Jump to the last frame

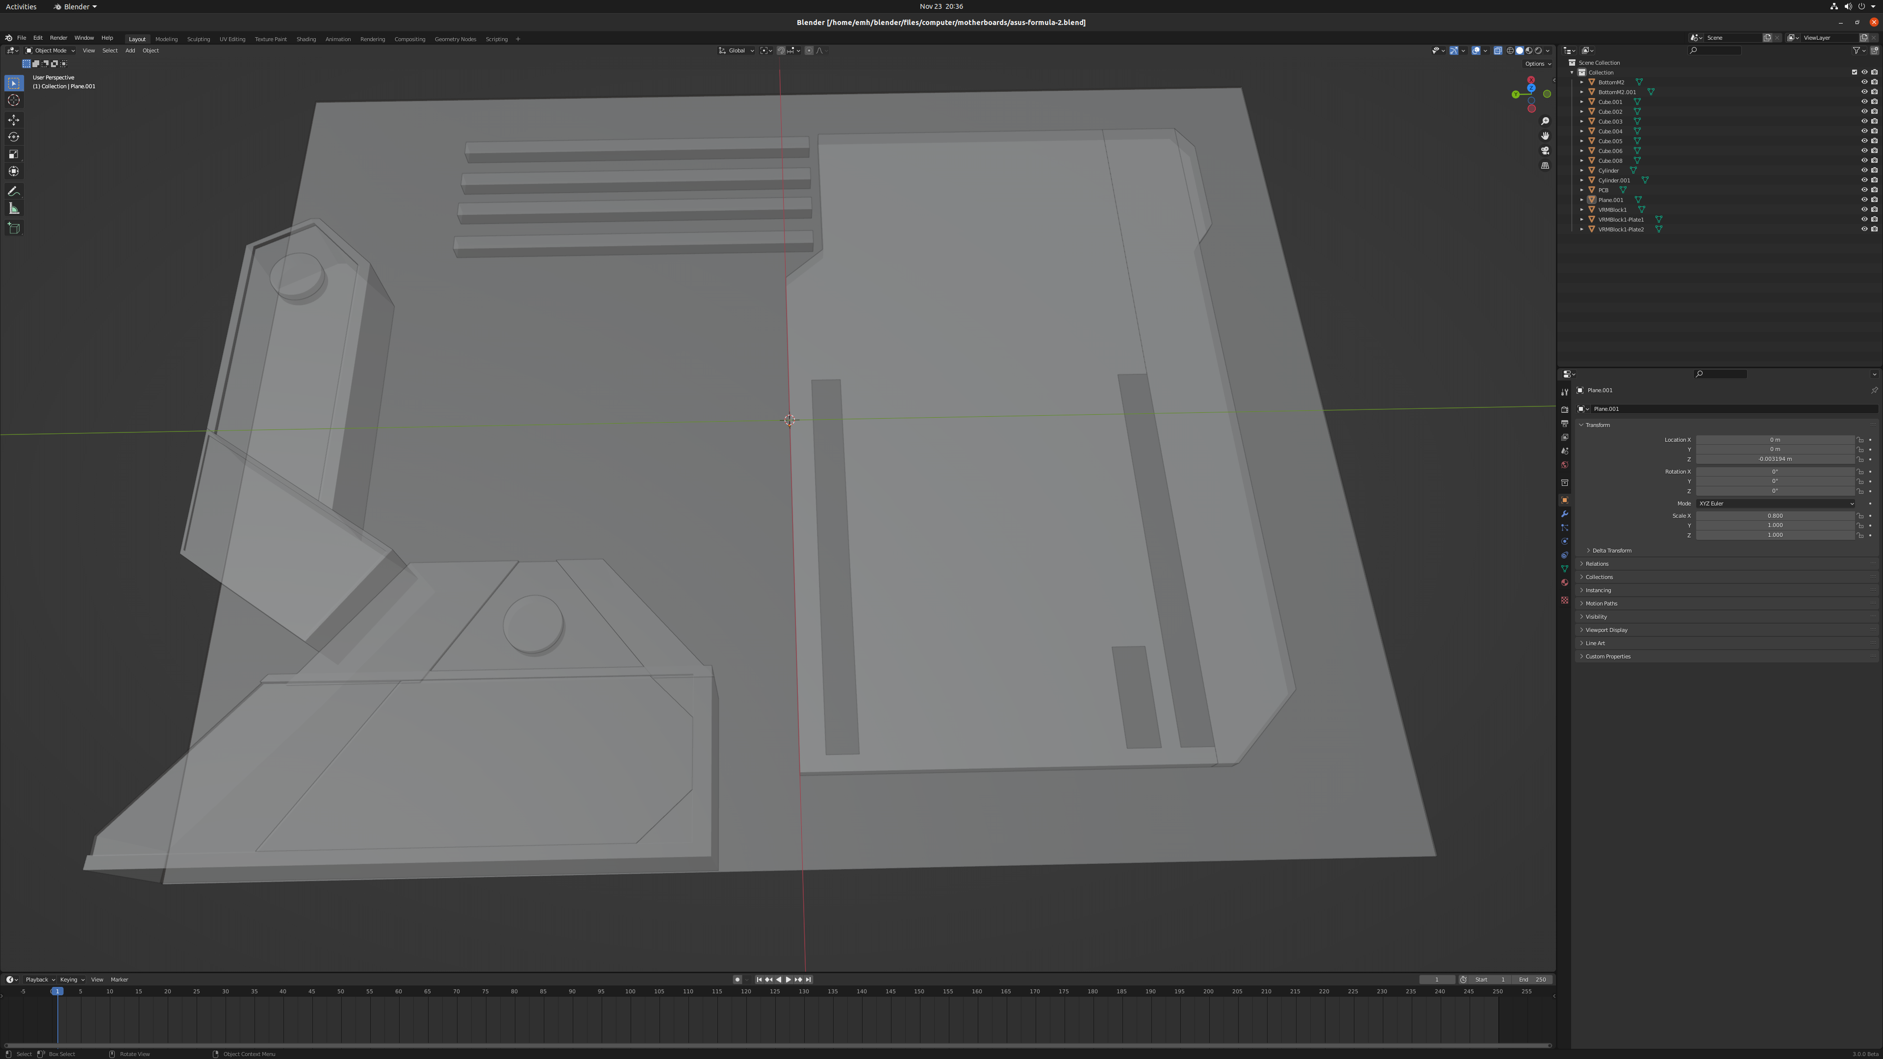(x=809, y=980)
